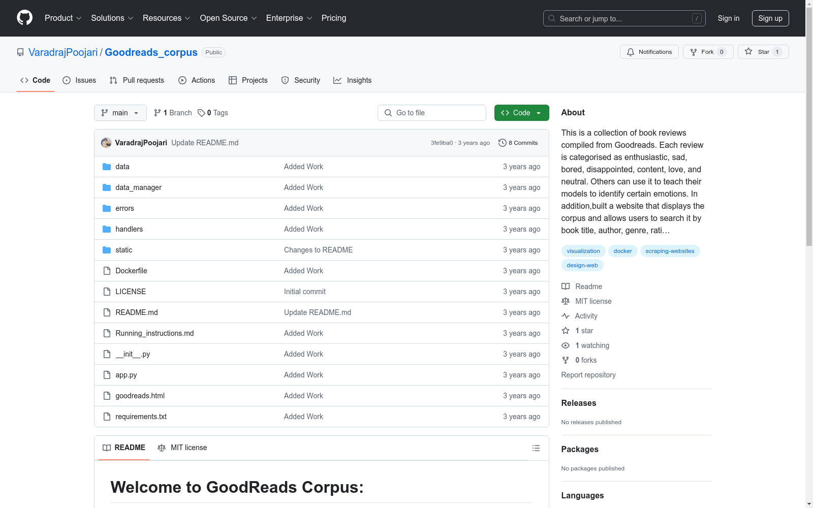
Task: Open README outline list icon
Action: click(x=536, y=448)
